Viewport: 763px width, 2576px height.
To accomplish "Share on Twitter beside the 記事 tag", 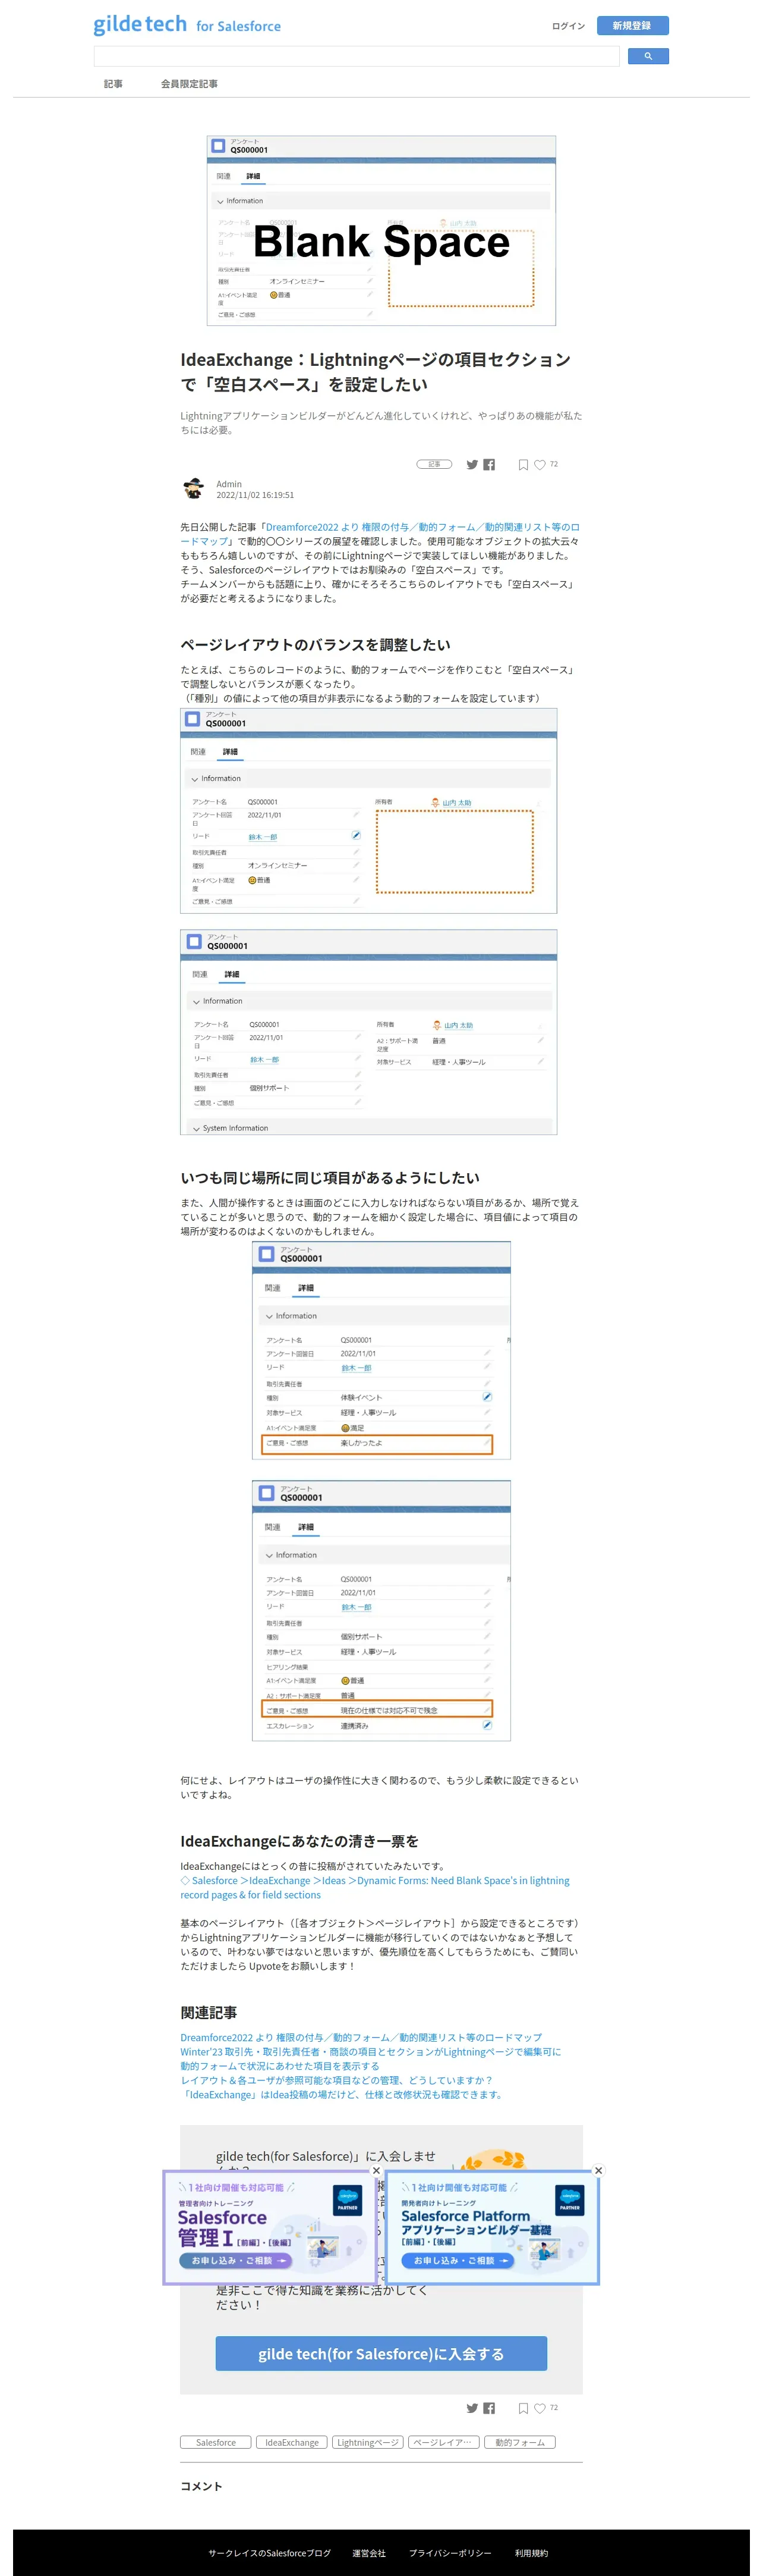I will pyautogui.click(x=472, y=464).
